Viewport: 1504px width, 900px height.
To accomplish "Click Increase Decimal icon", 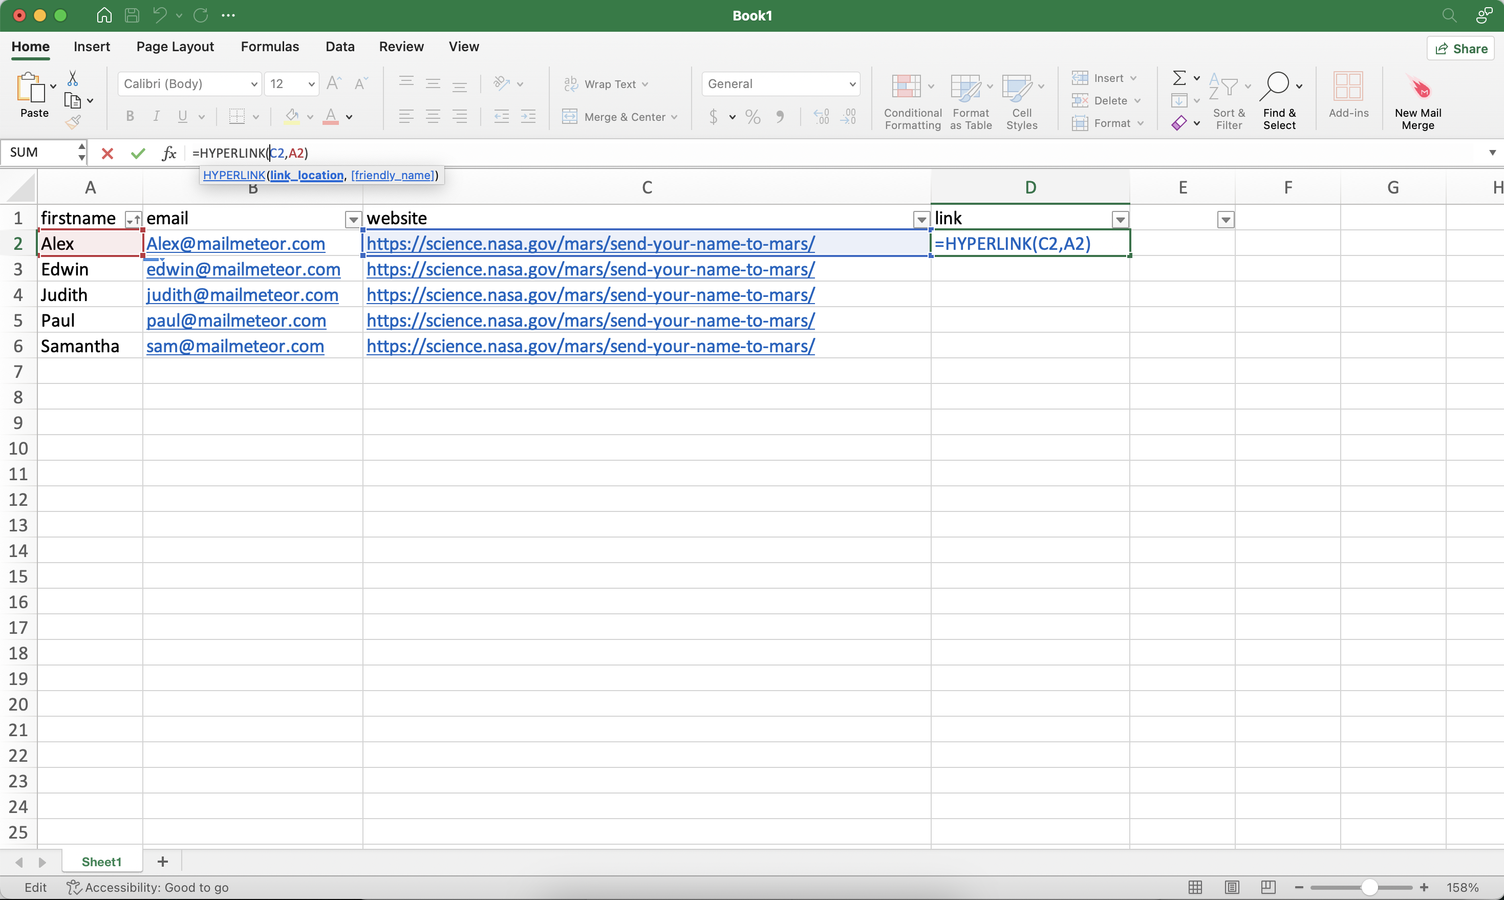I will pyautogui.click(x=821, y=116).
